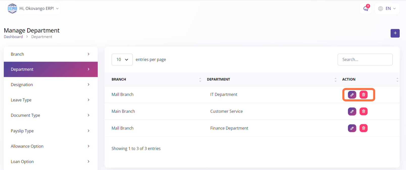
Task: Open Payslip Type in the sidebar
Action: (x=50, y=131)
